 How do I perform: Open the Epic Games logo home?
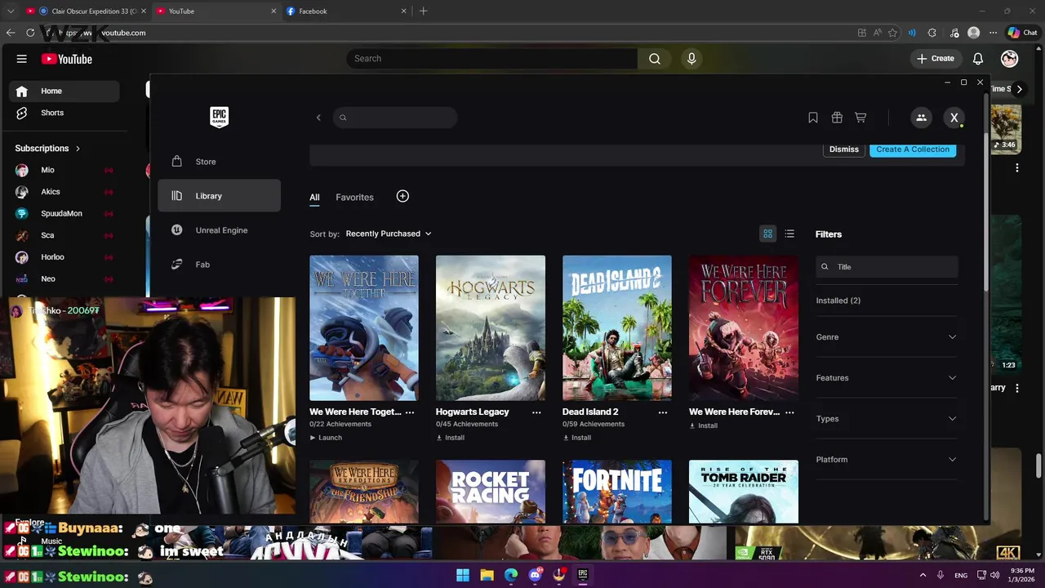pos(219,118)
